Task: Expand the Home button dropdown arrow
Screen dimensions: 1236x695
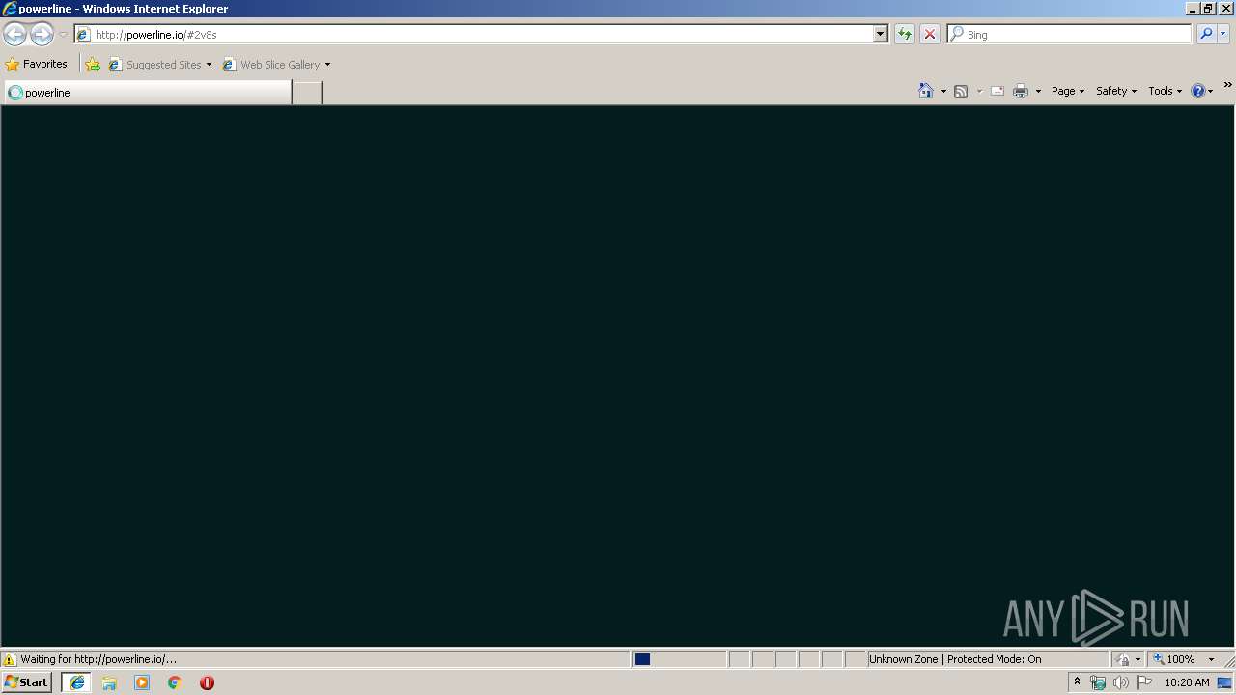Action: (x=943, y=91)
